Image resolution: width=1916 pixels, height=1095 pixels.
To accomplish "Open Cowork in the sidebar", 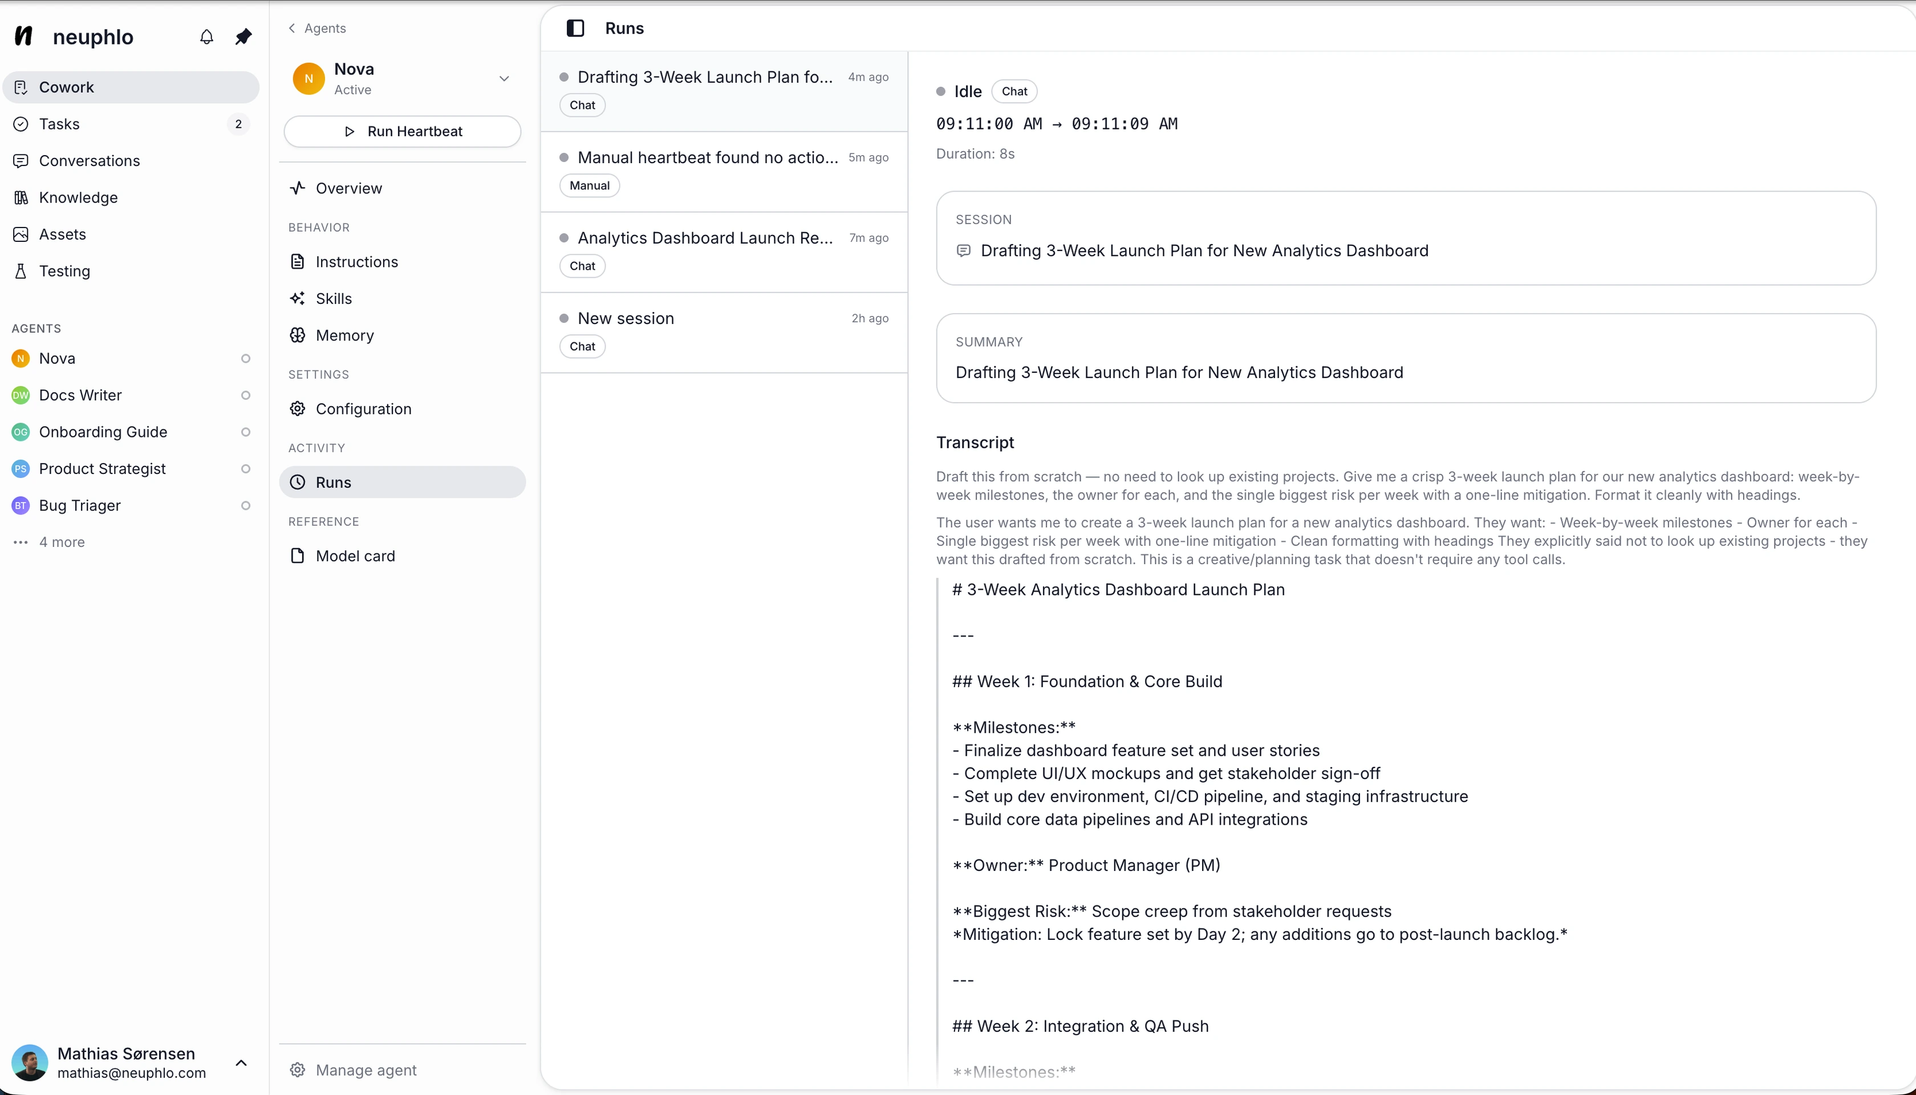I will pos(131,87).
